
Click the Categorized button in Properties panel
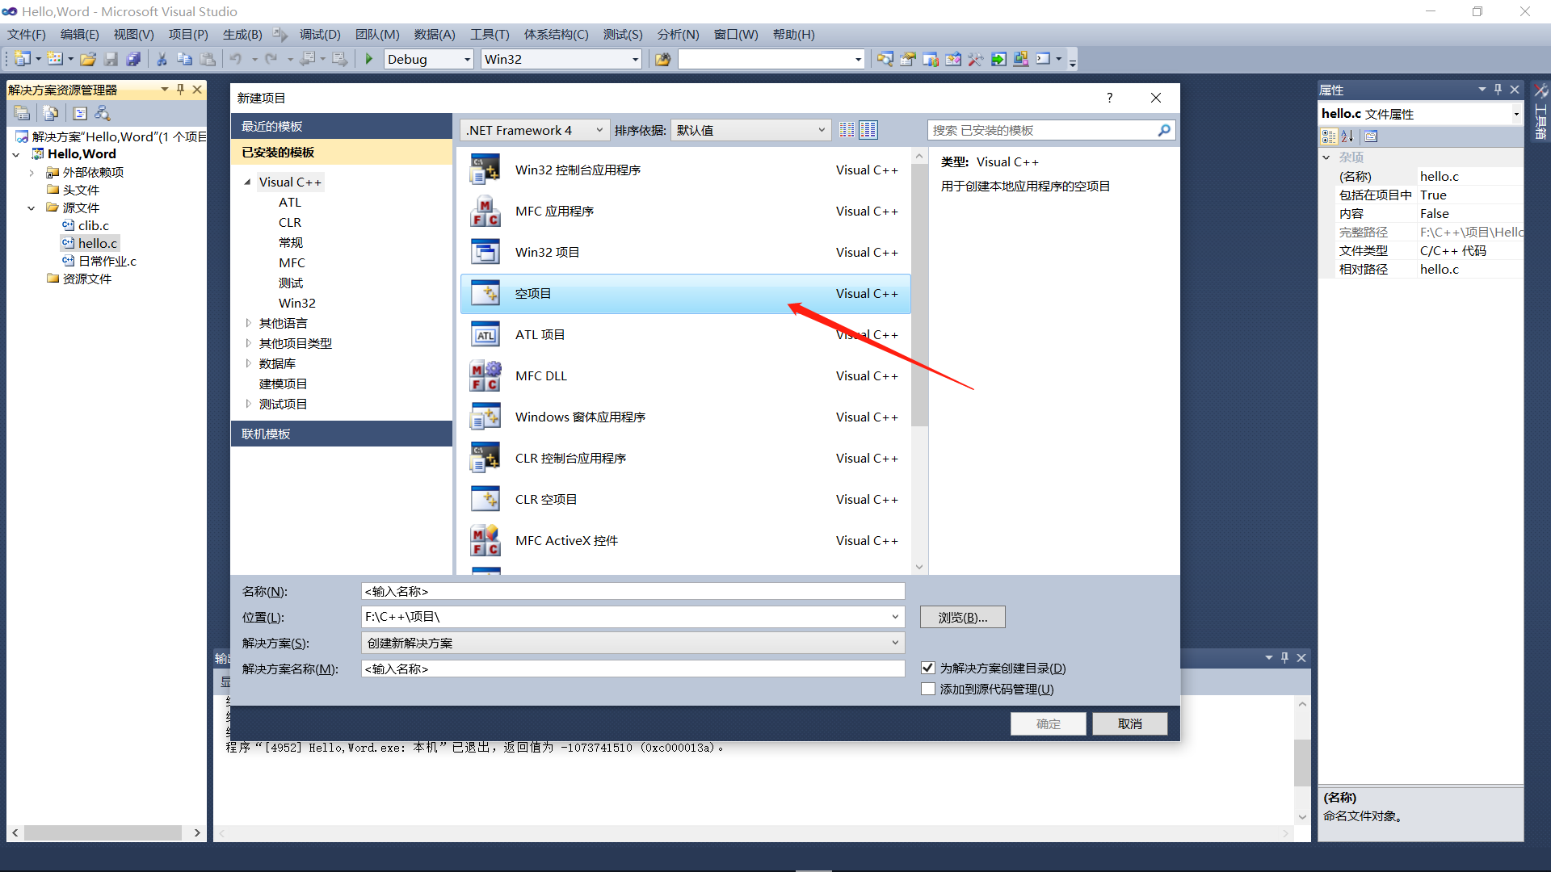pyautogui.click(x=1329, y=136)
